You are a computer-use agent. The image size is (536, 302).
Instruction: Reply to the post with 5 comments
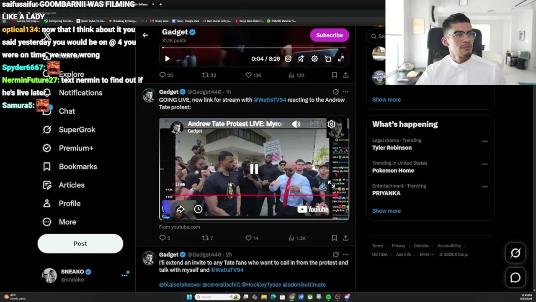pyautogui.click(x=165, y=238)
